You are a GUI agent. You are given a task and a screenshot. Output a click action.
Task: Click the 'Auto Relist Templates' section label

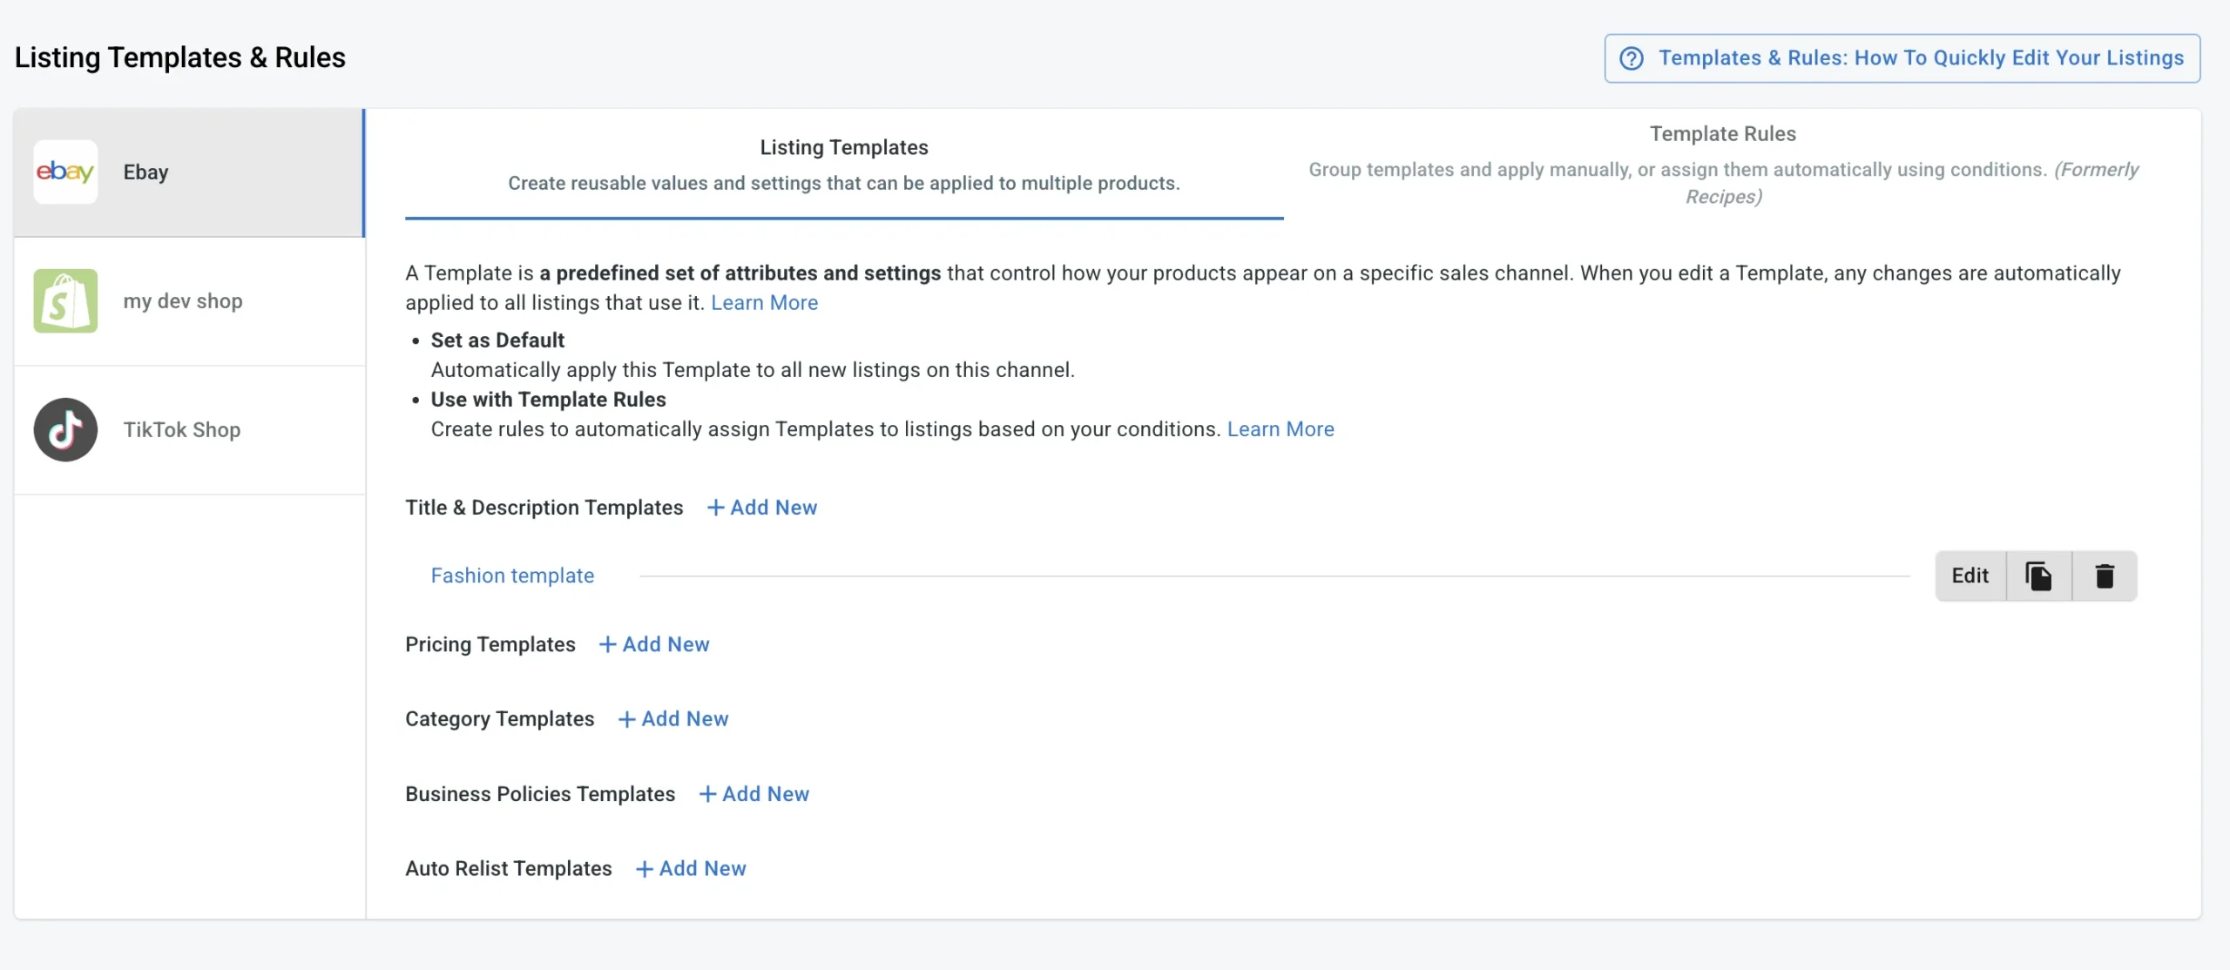509,869
